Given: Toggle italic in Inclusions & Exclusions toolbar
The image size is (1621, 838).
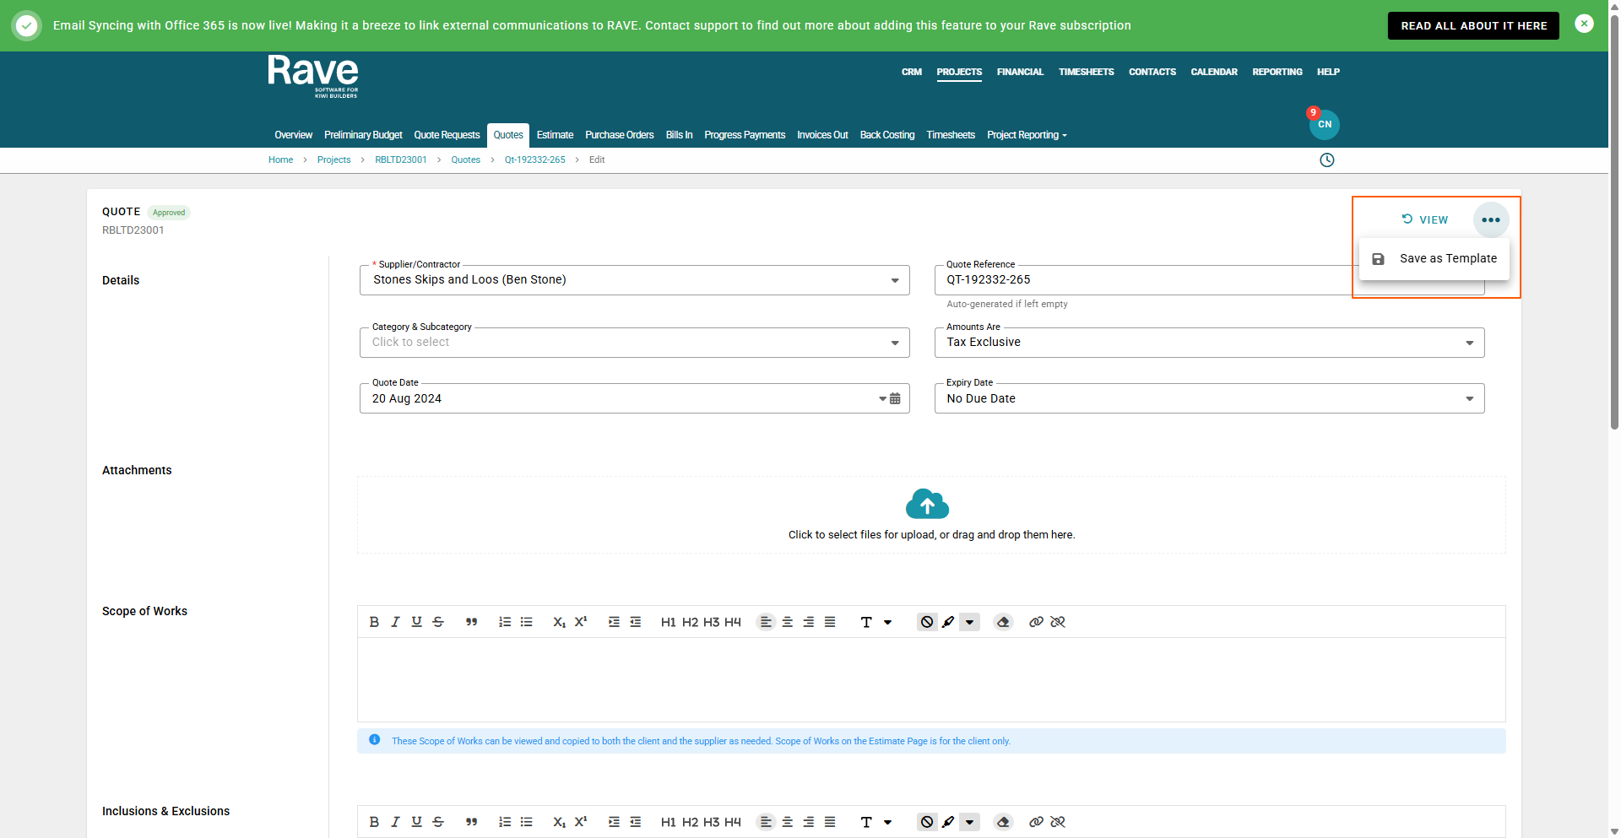Looking at the screenshot, I should (395, 822).
